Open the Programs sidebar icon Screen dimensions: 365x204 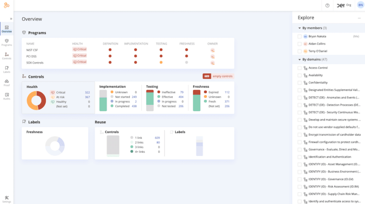6,42
